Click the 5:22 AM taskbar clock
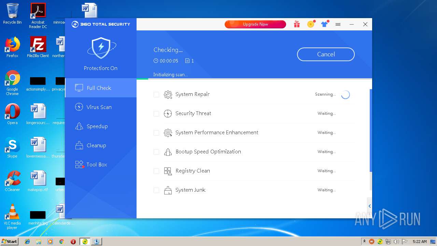The image size is (437, 246). click(x=419, y=242)
